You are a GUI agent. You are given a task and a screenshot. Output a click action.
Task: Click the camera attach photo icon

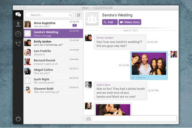[88, 119]
